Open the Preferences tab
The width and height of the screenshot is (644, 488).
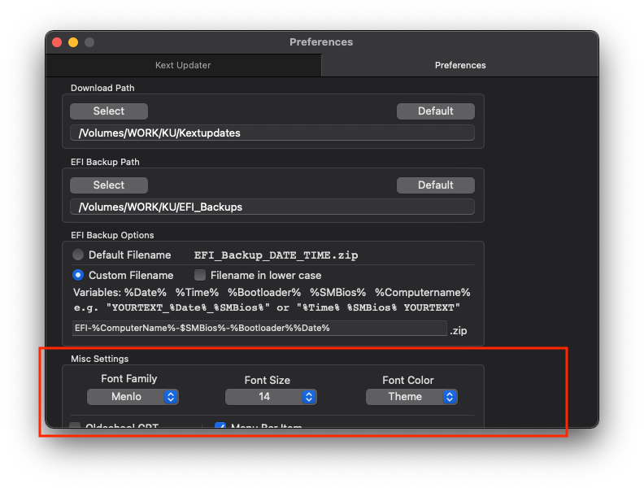(x=459, y=65)
